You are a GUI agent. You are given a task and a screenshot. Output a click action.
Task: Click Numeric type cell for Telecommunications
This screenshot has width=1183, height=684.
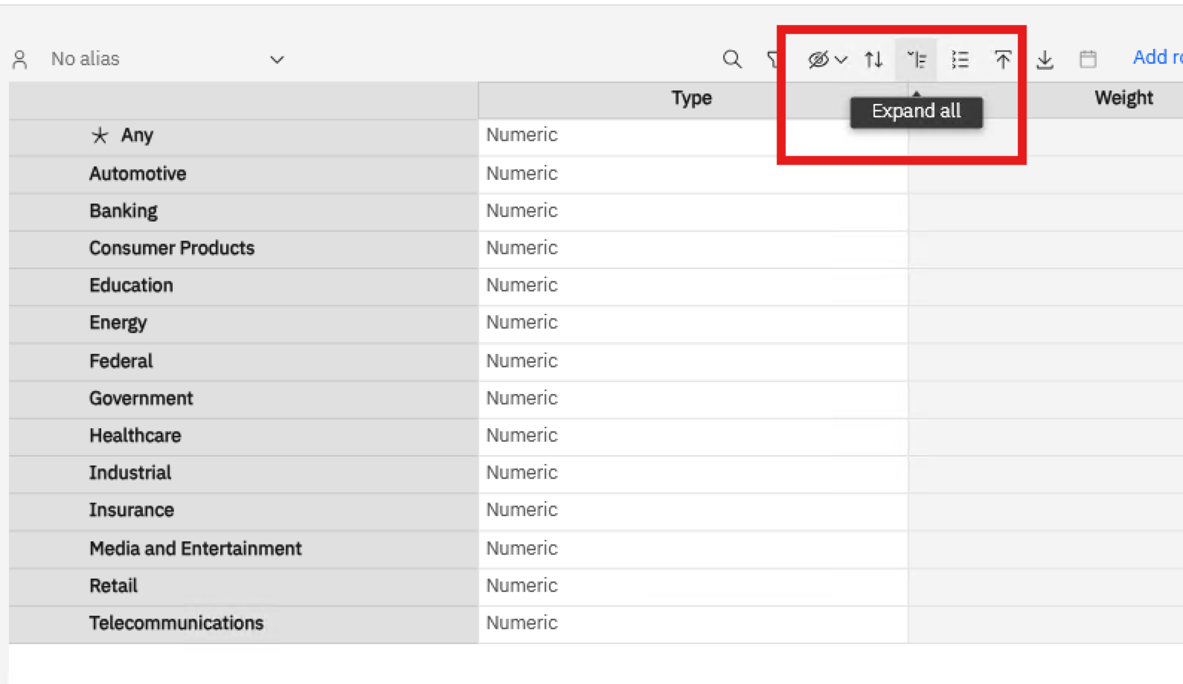693,624
